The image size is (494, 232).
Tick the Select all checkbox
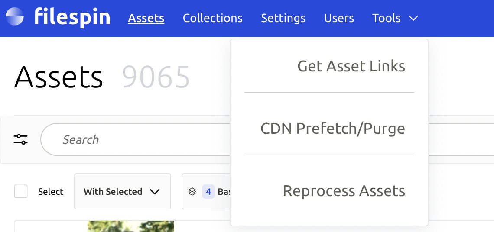coord(21,191)
